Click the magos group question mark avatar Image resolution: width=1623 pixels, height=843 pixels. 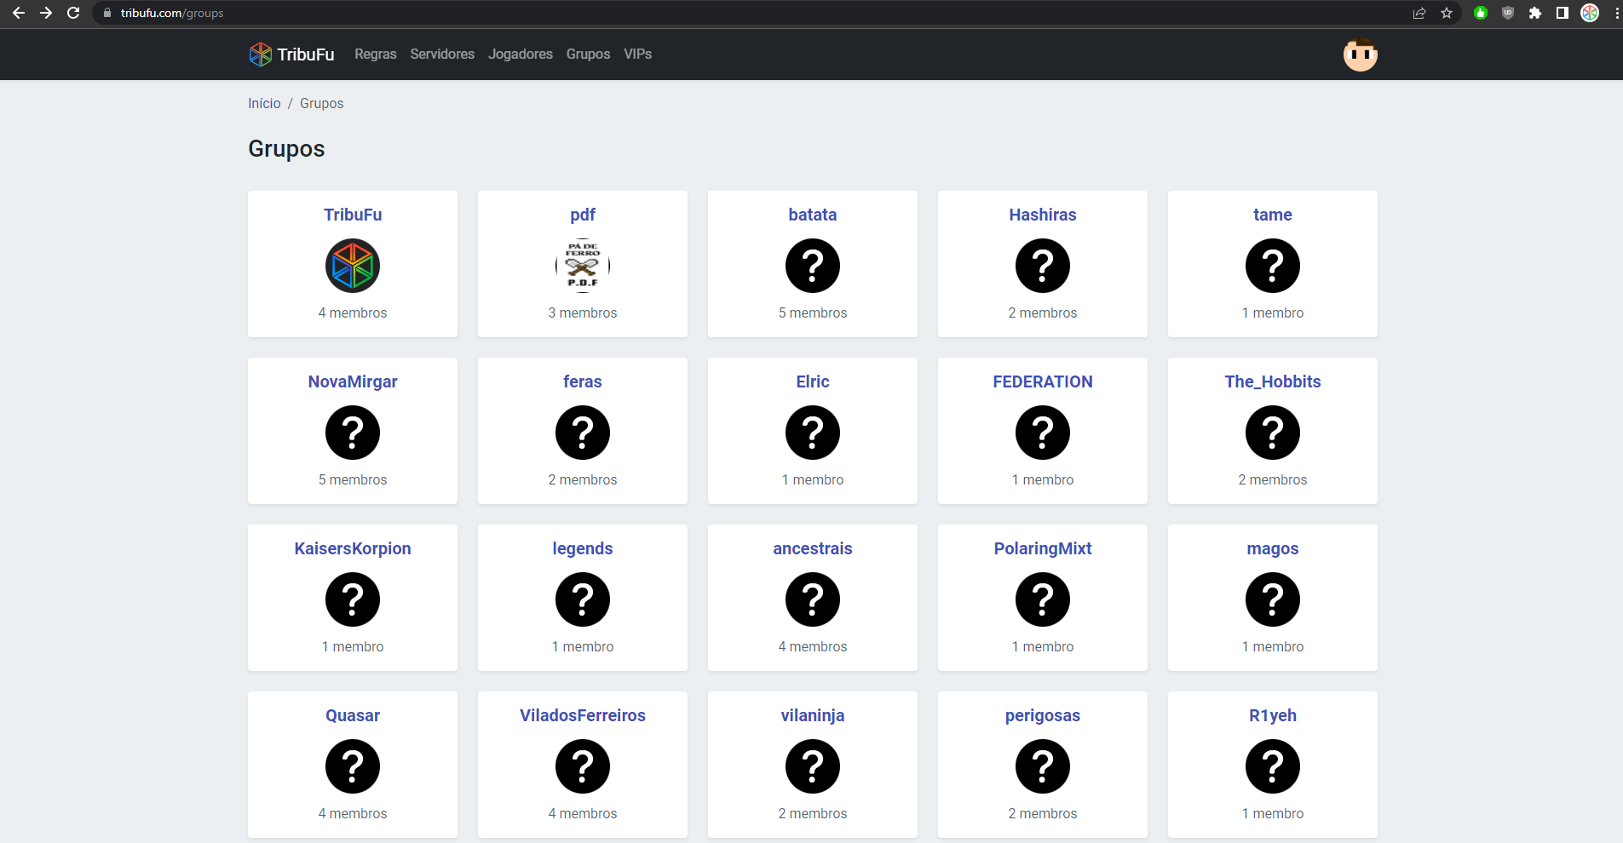click(x=1273, y=599)
